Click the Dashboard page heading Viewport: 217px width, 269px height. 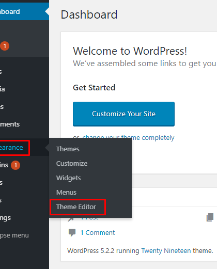point(89,14)
